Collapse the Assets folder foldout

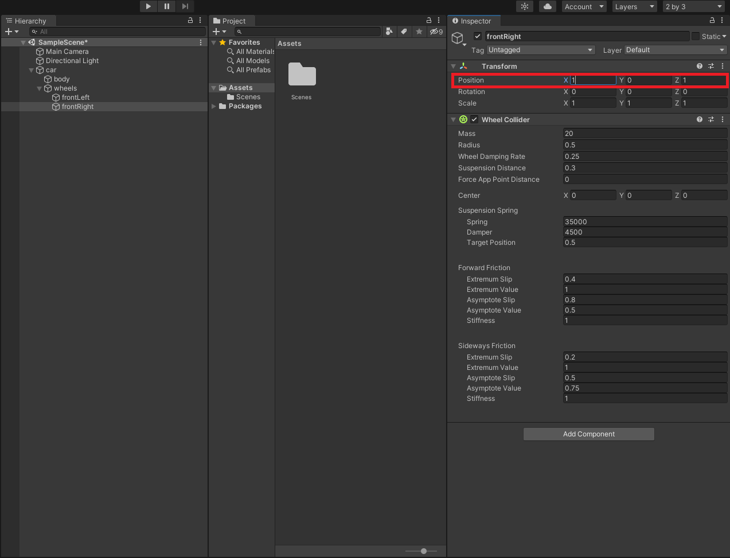pos(214,88)
